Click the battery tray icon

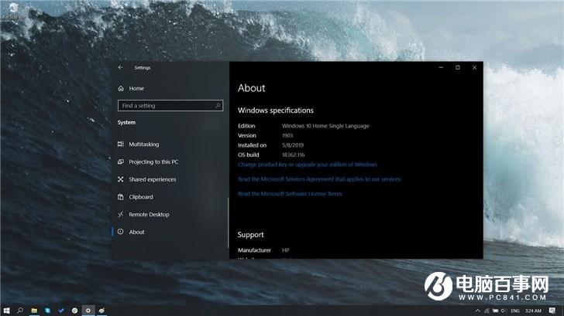pyautogui.click(x=495, y=311)
